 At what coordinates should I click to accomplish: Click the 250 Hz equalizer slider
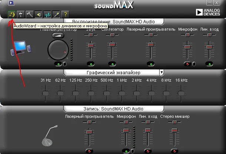[x=91, y=93]
